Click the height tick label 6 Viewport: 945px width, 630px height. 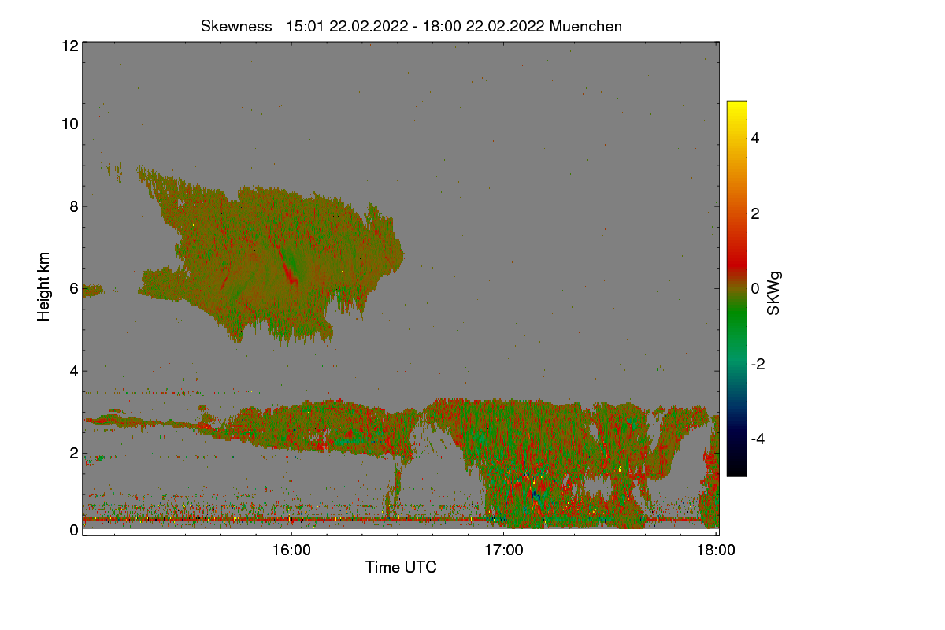click(x=74, y=288)
